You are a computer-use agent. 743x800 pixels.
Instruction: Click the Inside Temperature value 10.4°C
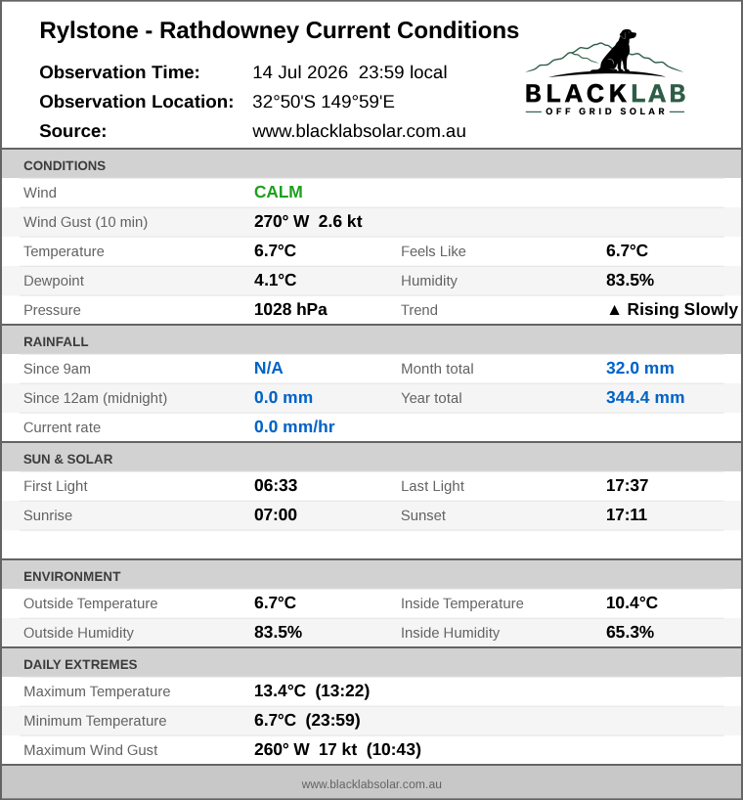click(x=632, y=602)
